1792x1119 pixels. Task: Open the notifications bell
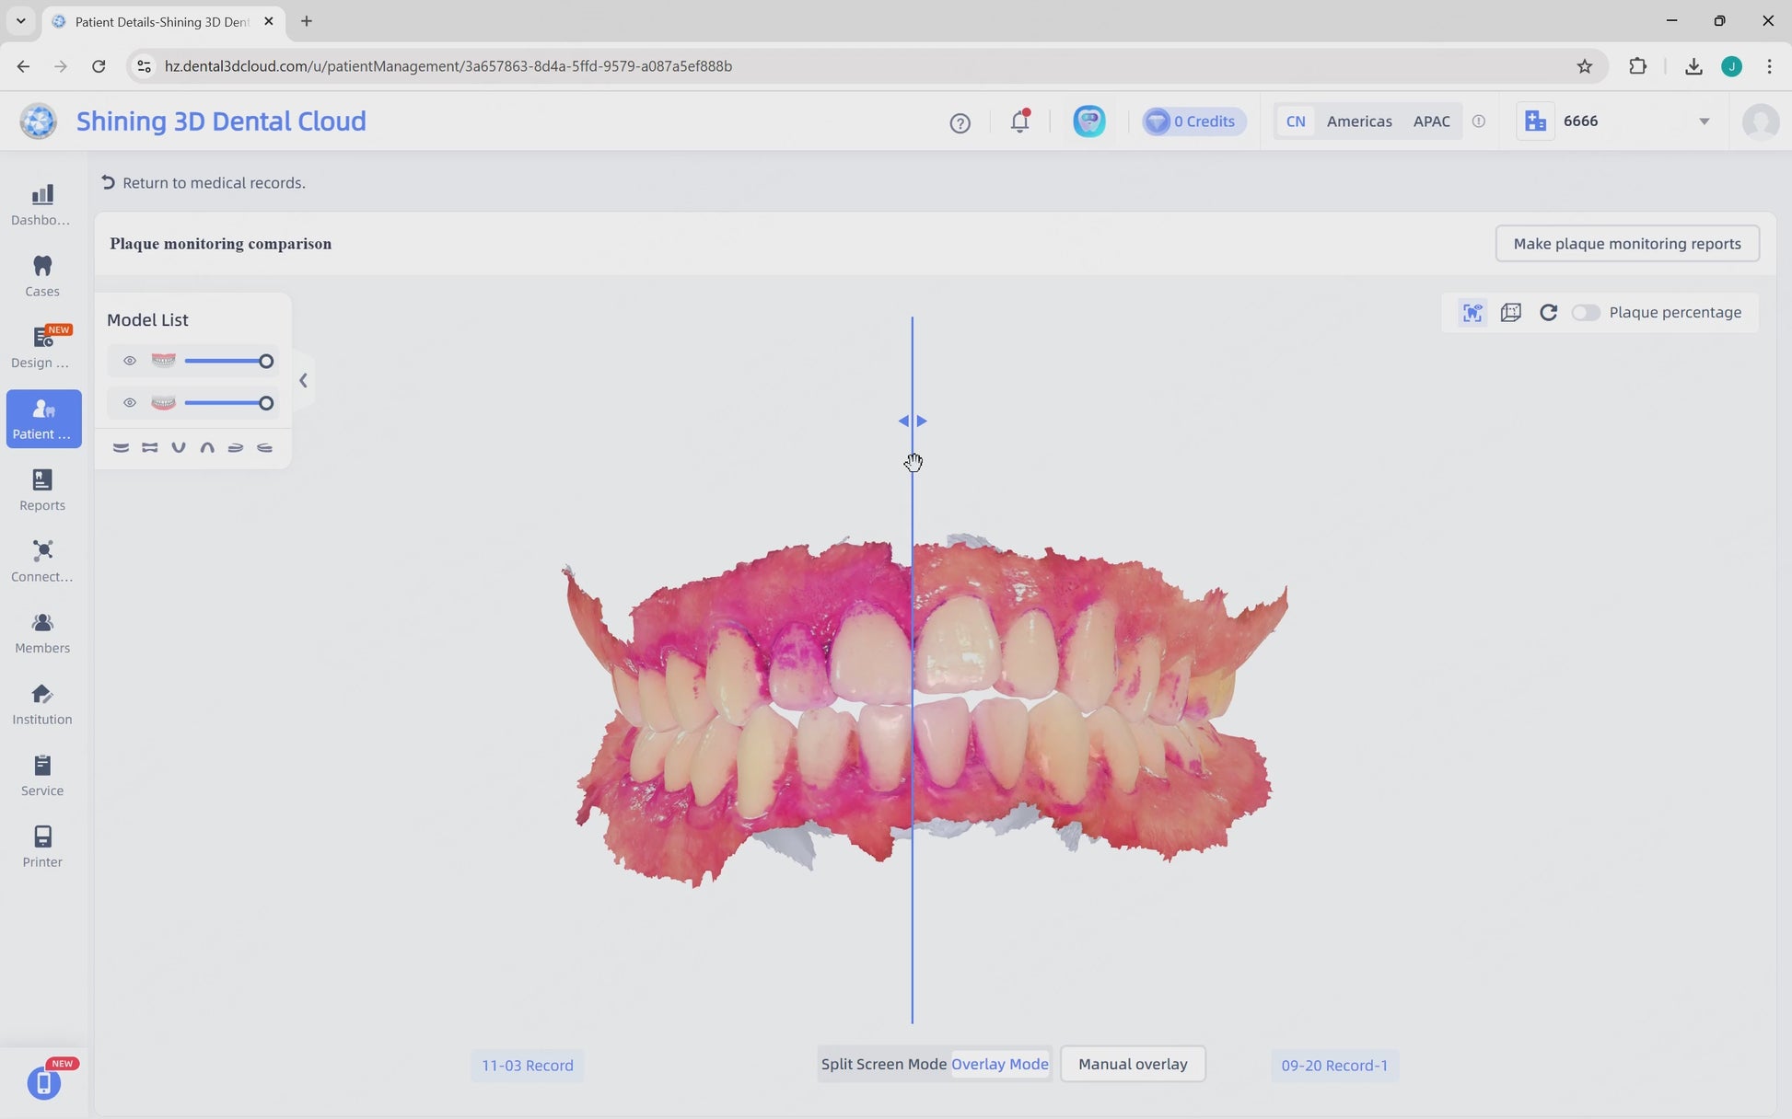[x=1019, y=121]
